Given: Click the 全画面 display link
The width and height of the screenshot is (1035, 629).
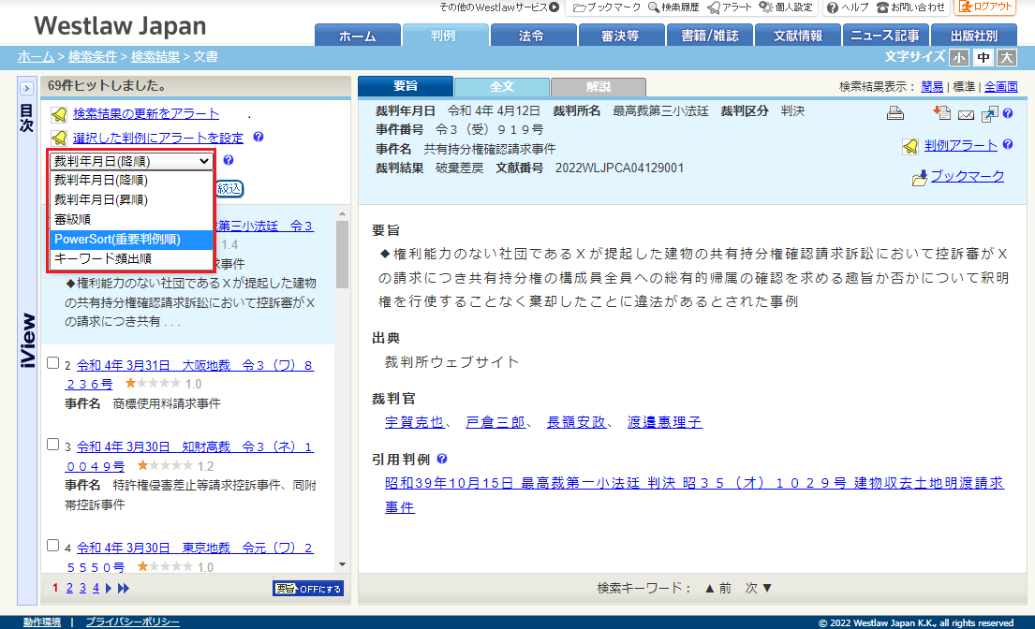Looking at the screenshot, I should tap(1000, 86).
